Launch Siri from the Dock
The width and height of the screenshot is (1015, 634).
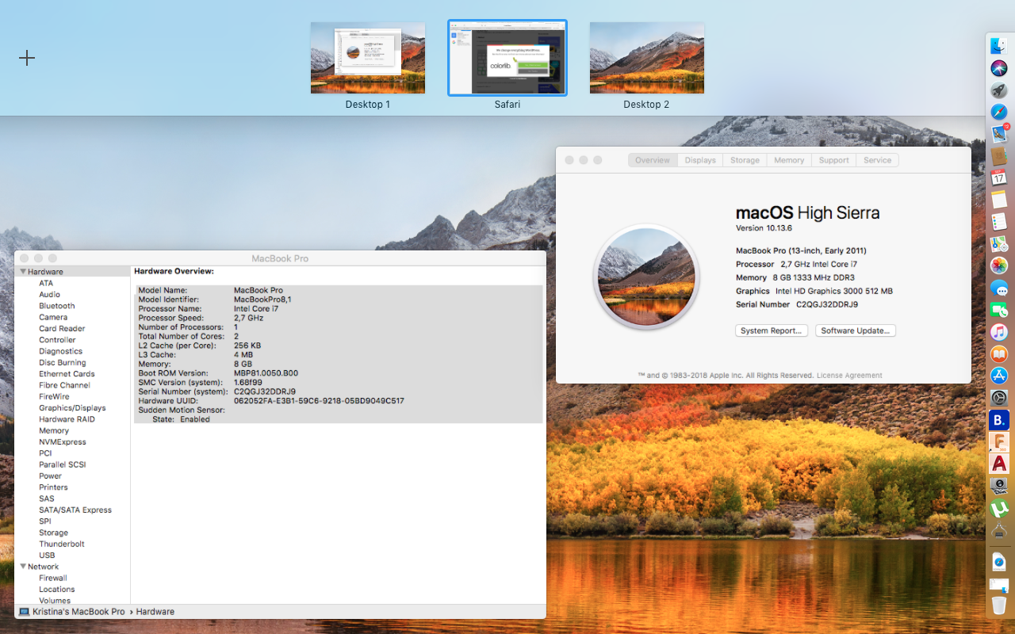[x=999, y=68]
